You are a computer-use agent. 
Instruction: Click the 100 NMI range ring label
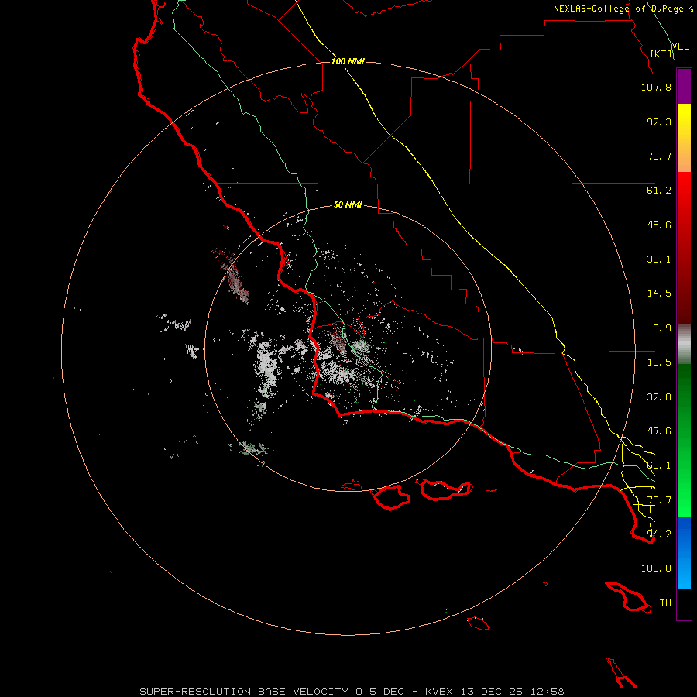pos(348,61)
